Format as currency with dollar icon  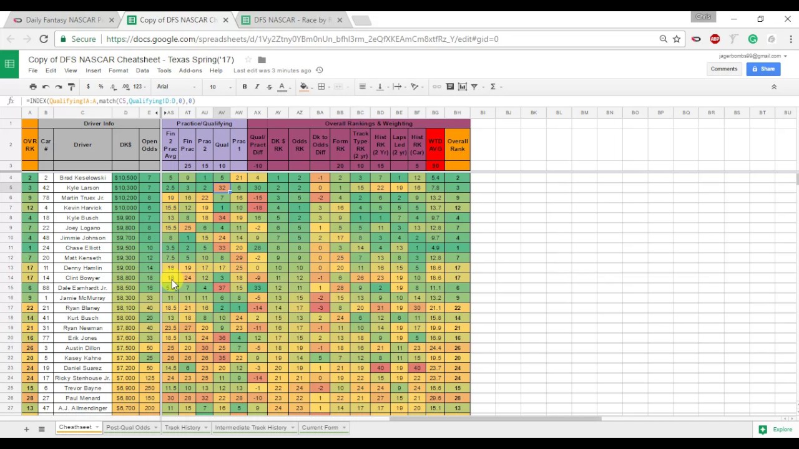click(x=88, y=87)
